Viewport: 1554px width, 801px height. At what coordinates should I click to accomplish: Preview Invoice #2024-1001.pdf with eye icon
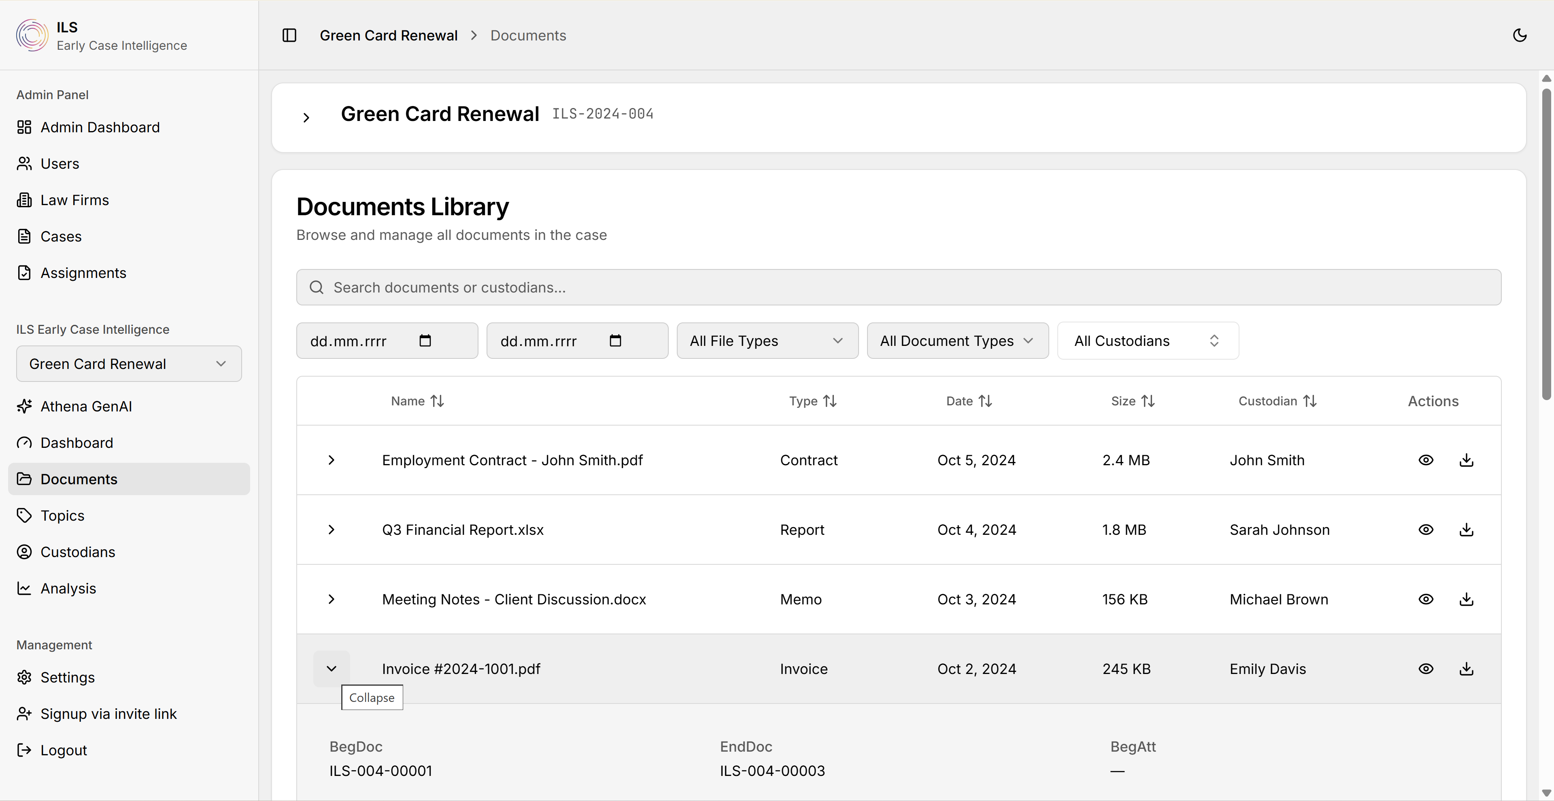click(x=1426, y=668)
